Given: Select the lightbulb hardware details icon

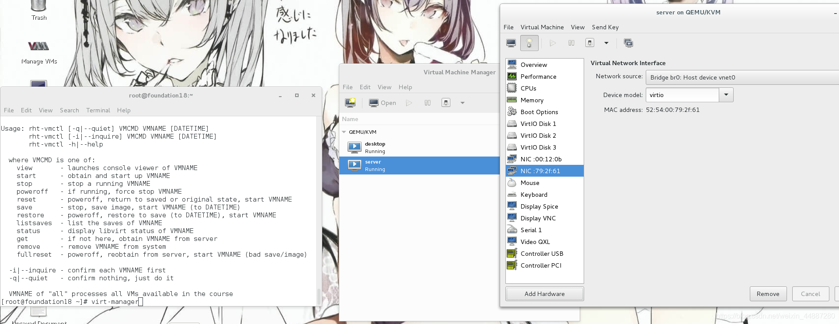Looking at the screenshot, I should [529, 43].
